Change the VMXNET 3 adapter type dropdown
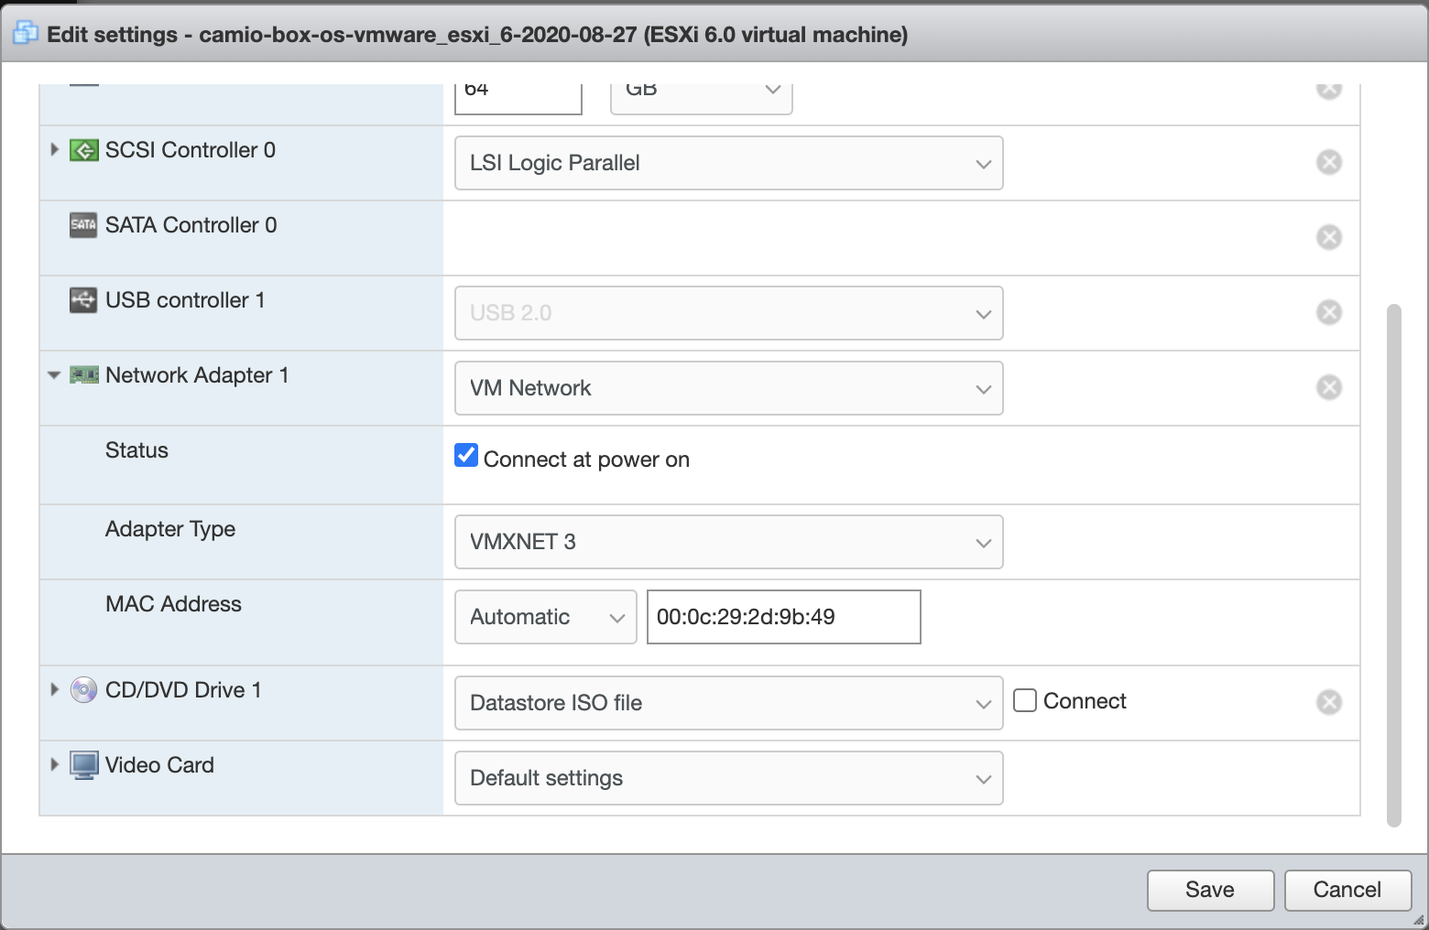Image resolution: width=1429 pixels, height=930 pixels. (x=728, y=542)
